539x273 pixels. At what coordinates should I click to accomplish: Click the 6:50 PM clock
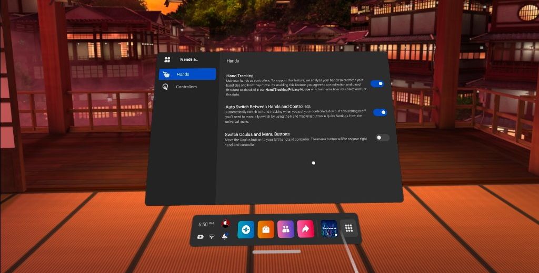tap(206, 224)
